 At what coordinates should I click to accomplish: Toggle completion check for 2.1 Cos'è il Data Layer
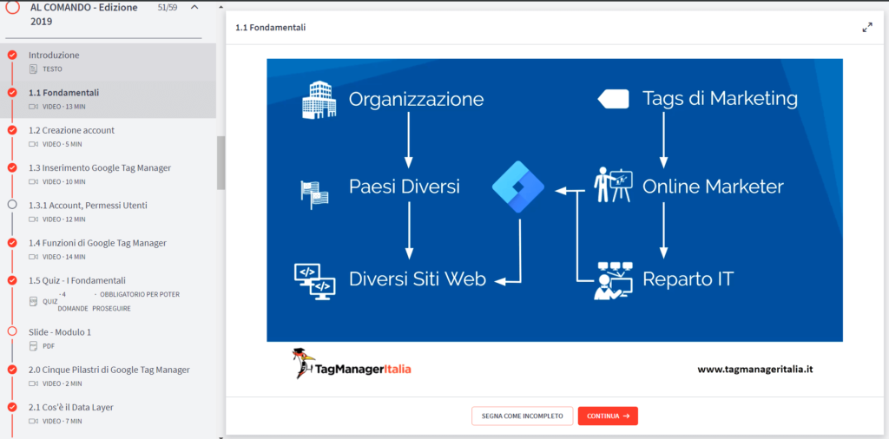pos(12,407)
